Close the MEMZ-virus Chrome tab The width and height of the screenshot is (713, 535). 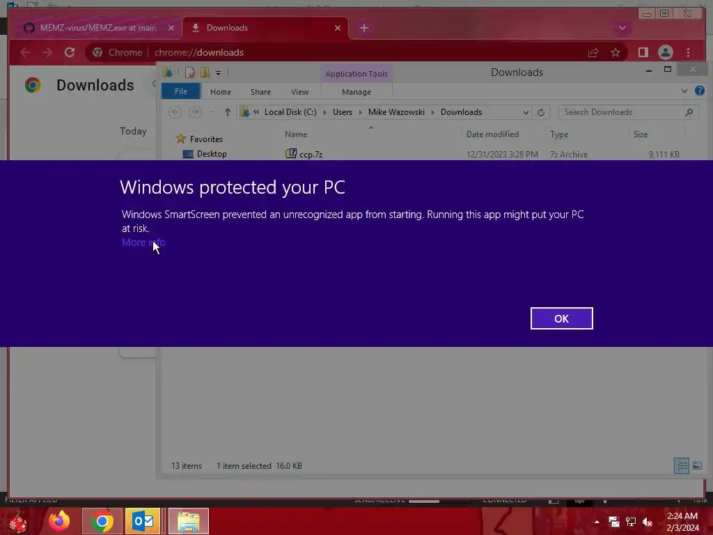(171, 28)
